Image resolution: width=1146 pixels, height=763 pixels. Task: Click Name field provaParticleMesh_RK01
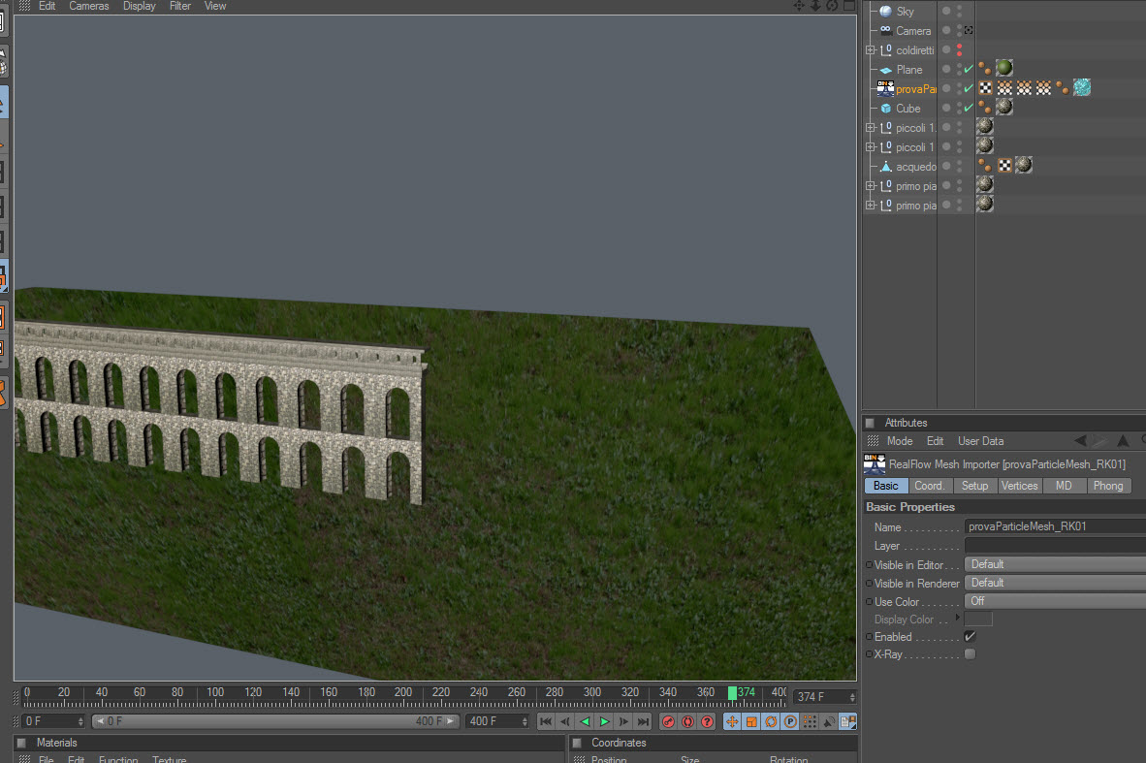click(x=1056, y=526)
